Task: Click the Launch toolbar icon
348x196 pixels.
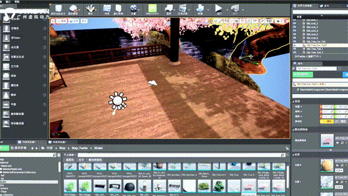Action: [235, 10]
